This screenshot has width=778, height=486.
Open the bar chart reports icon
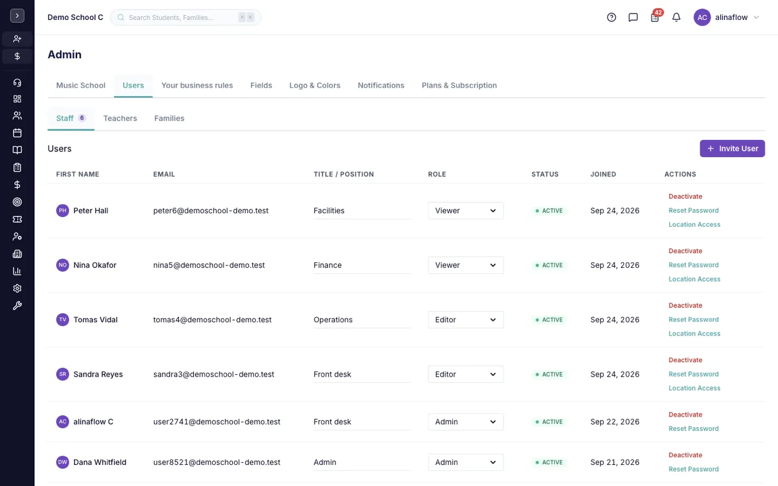point(17,271)
